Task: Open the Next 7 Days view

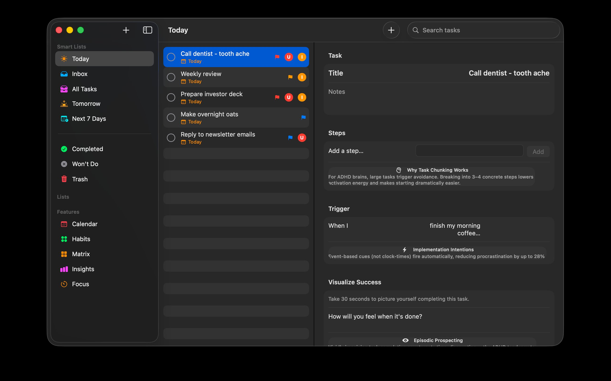Action: coord(104,119)
